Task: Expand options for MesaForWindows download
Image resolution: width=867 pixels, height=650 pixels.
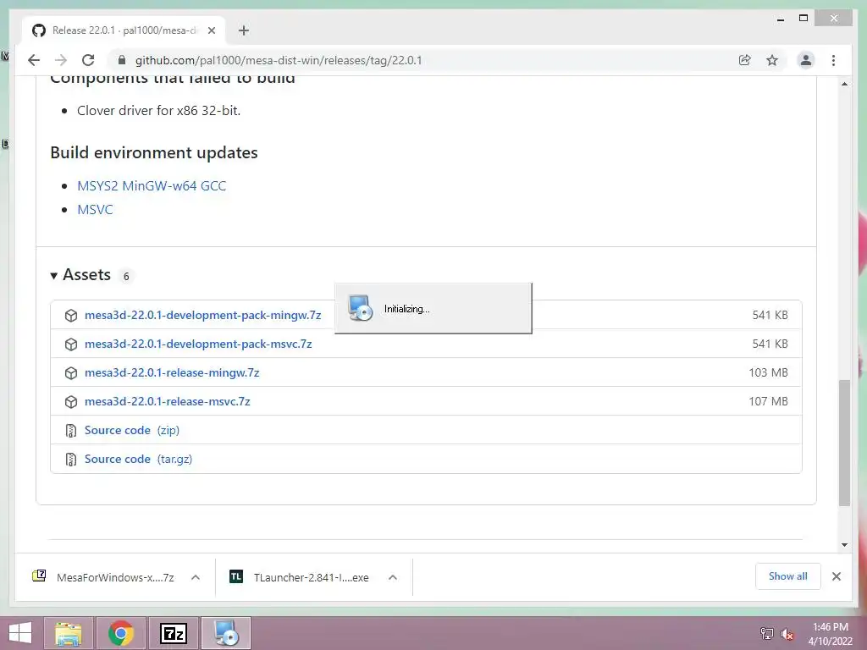Action: 196,577
